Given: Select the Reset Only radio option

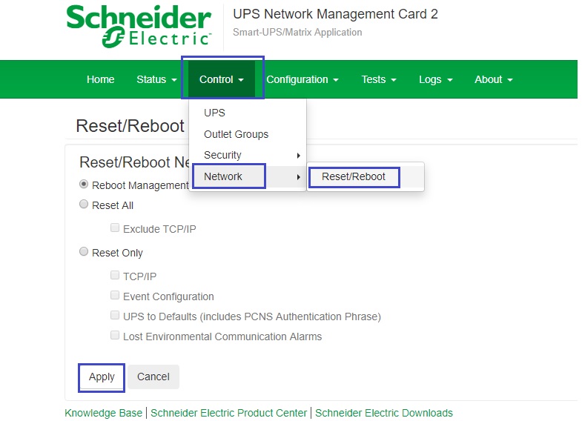Looking at the screenshot, I should (84, 251).
